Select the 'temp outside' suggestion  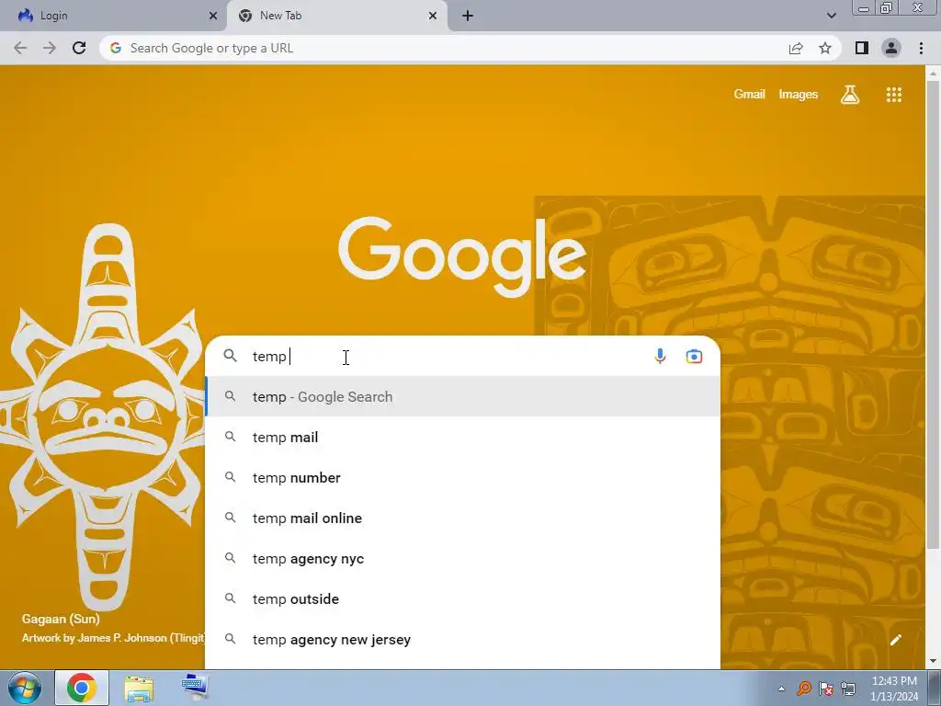click(x=463, y=599)
